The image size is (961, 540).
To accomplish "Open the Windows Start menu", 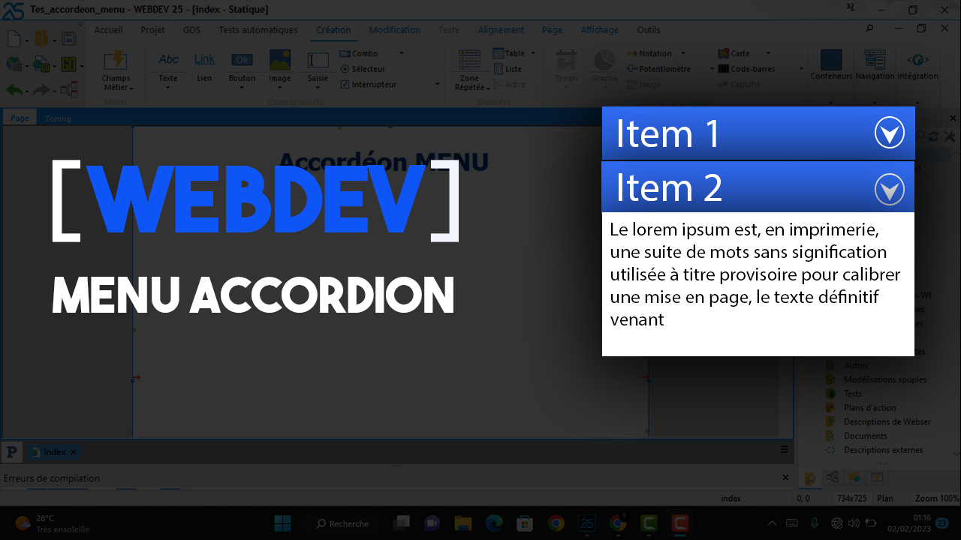I will coord(283,523).
